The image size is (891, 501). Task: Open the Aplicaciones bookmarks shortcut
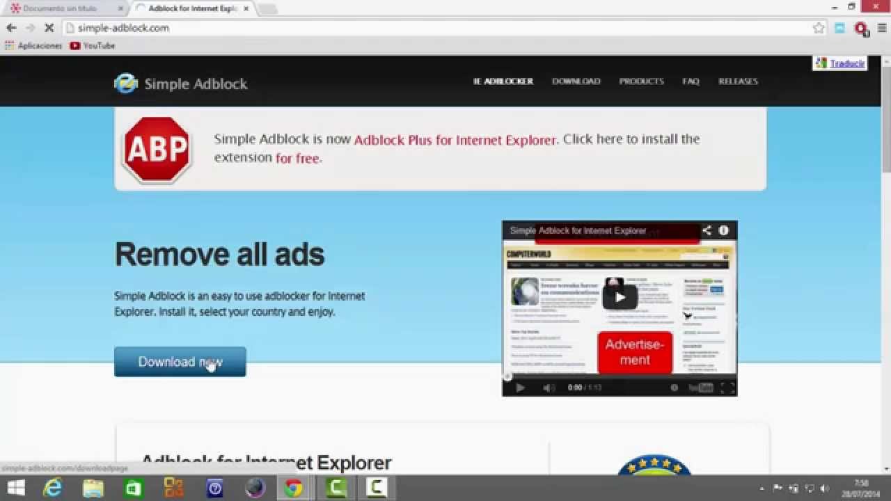tap(33, 45)
